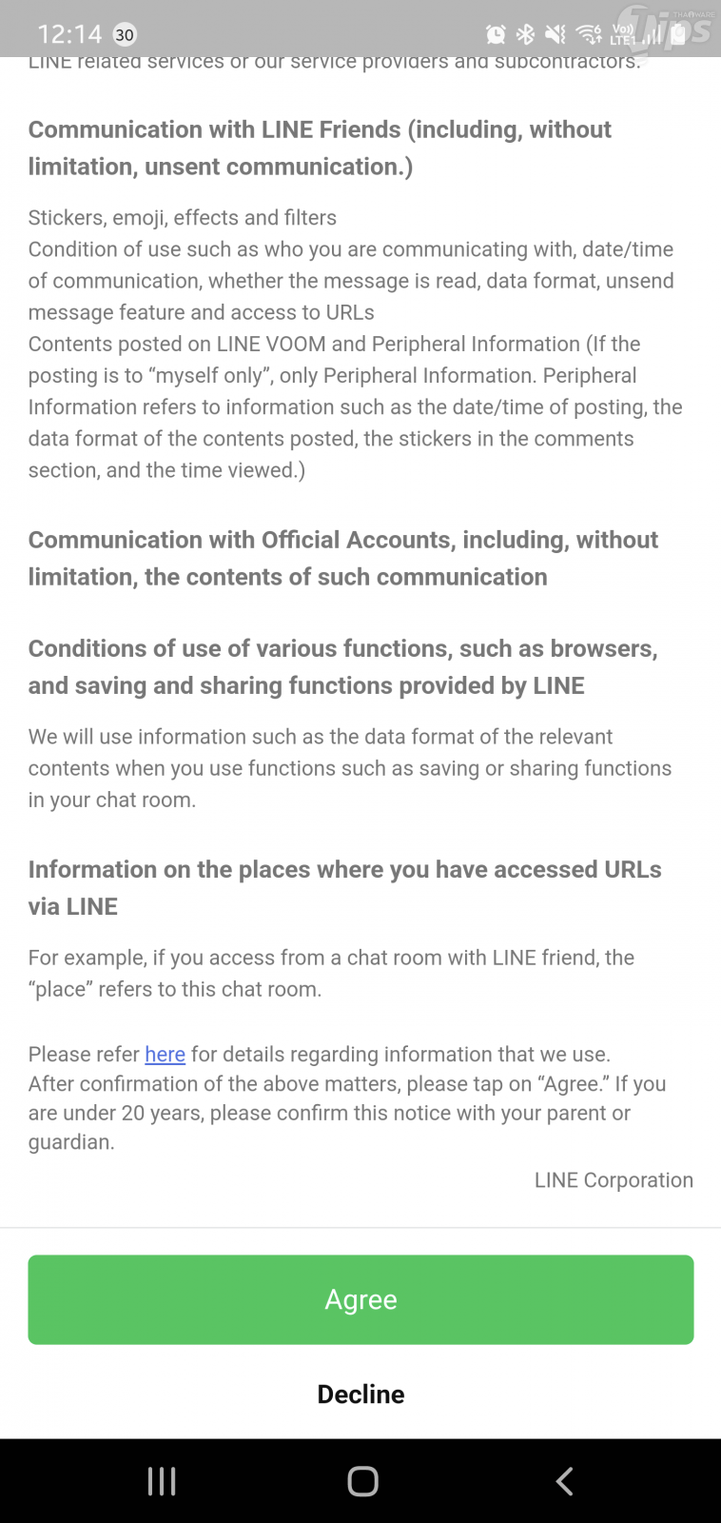Tap Decline to reject the notice
Viewport: 721px width, 1523px height.
click(360, 1394)
